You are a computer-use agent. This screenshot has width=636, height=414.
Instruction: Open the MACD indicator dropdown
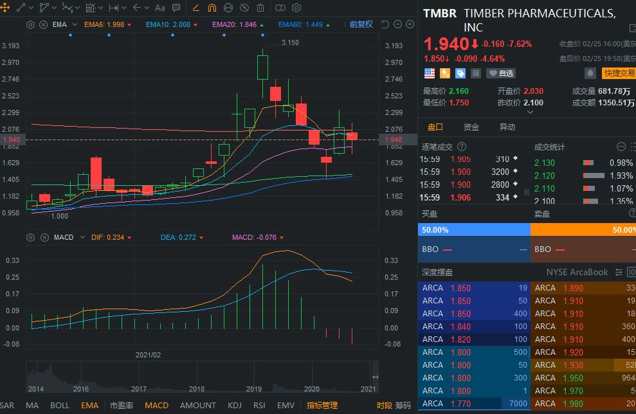click(82, 238)
